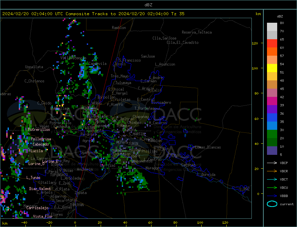Pick the yellow 51–54 dBZ swatch
Screen dimensions: 297x227
(272, 68)
